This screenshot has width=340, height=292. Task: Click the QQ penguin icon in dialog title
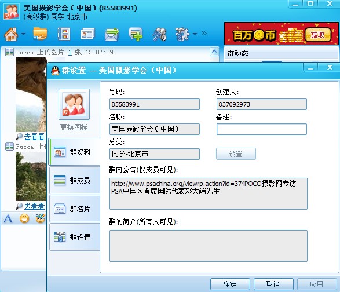55,71
